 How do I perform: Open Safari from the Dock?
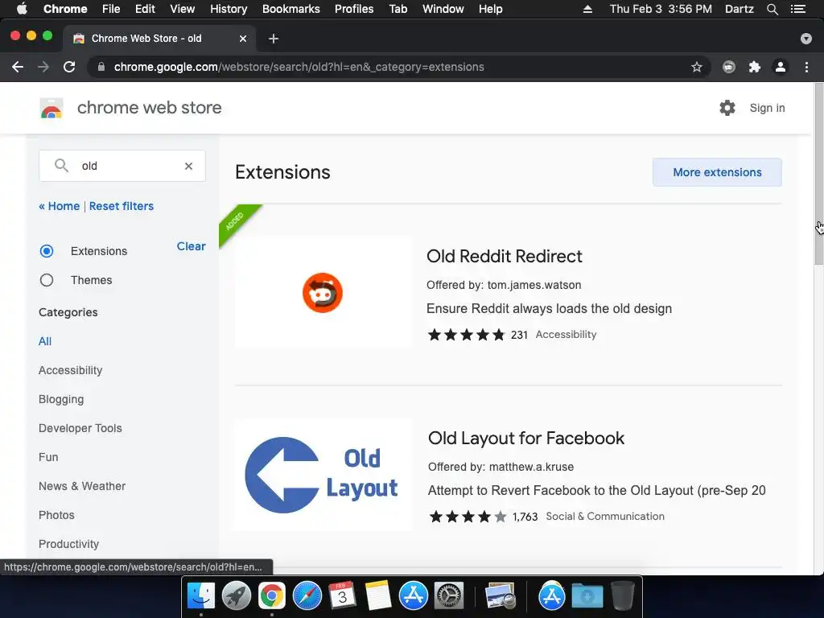307,595
